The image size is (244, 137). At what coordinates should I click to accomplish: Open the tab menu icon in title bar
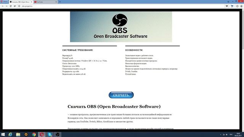pyautogui.click(x=228, y=2)
